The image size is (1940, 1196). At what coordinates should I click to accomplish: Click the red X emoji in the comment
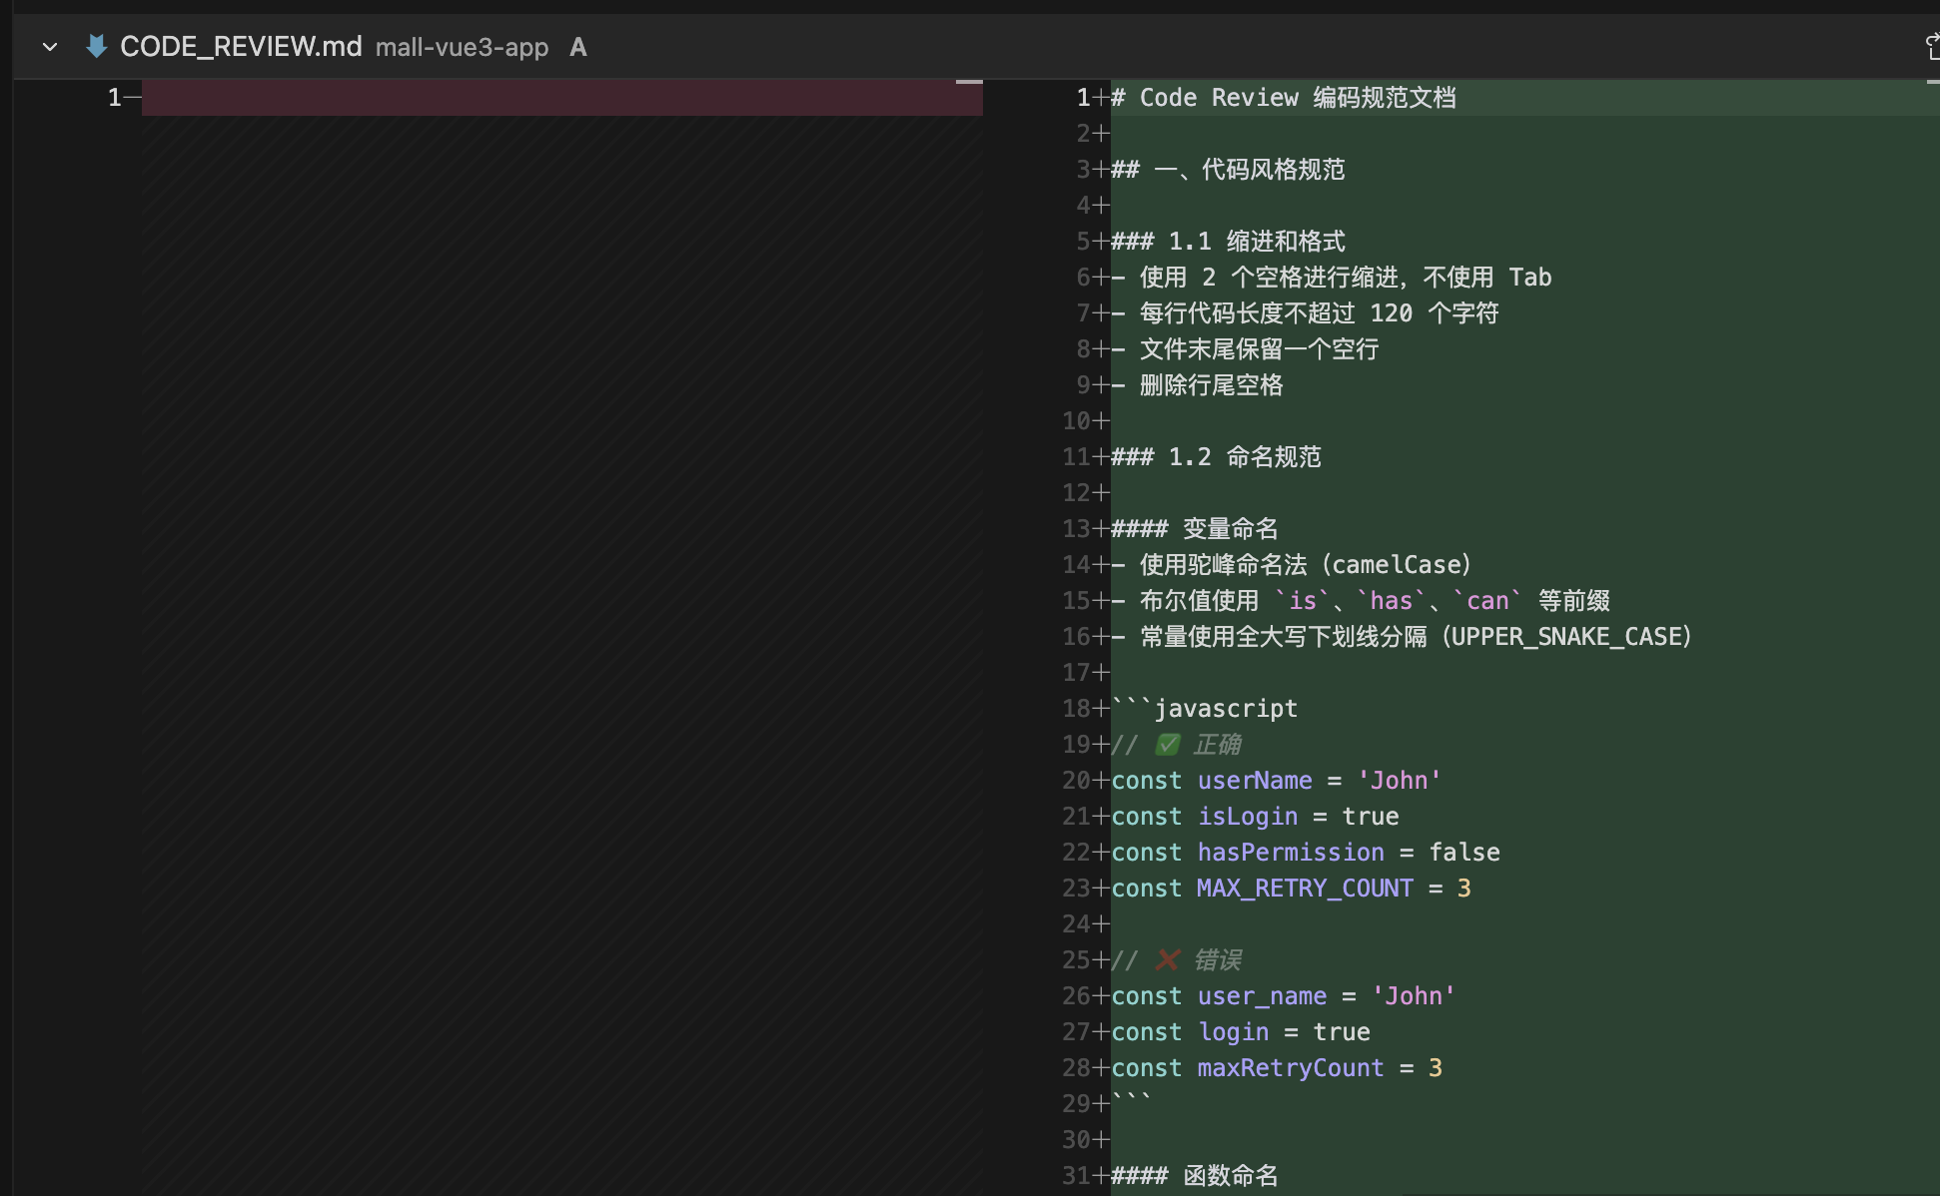[1167, 960]
